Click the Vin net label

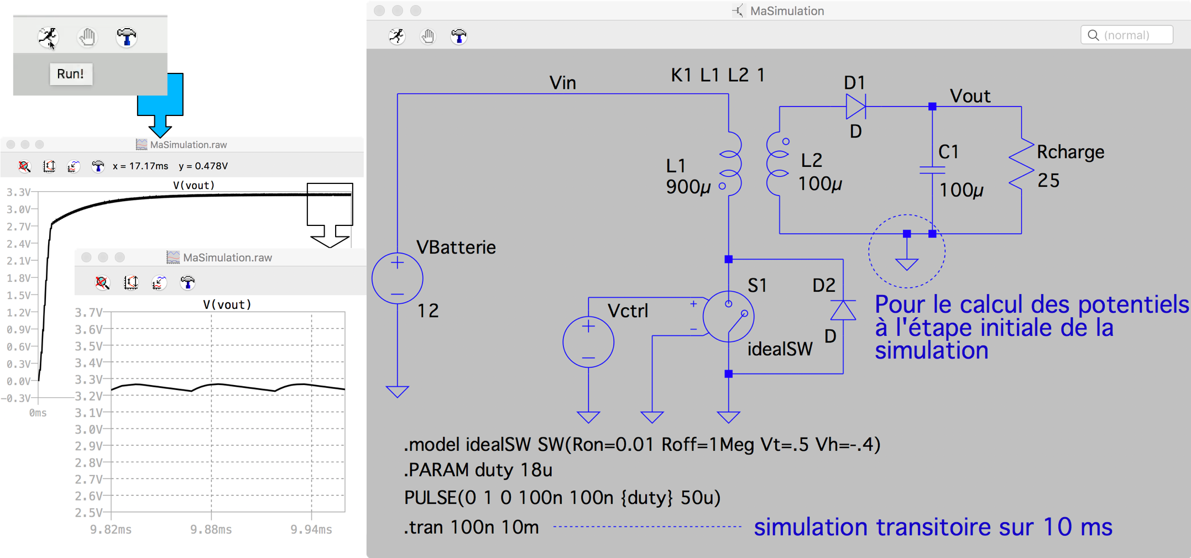point(563,83)
